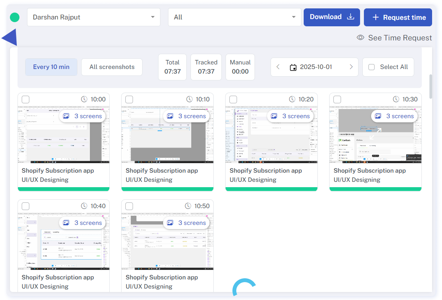Image resolution: width=442 pixels, height=300 pixels.
Task: Open the 3 screens badge on 10:30 screenshot
Action: coord(395,116)
